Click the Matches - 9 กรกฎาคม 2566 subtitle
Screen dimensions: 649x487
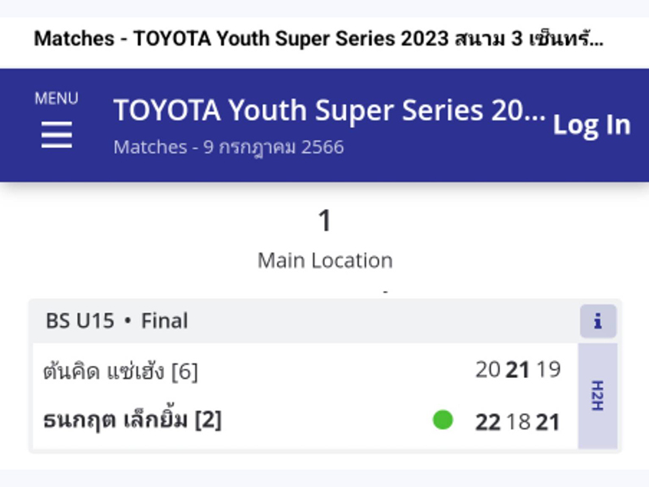(x=228, y=147)
